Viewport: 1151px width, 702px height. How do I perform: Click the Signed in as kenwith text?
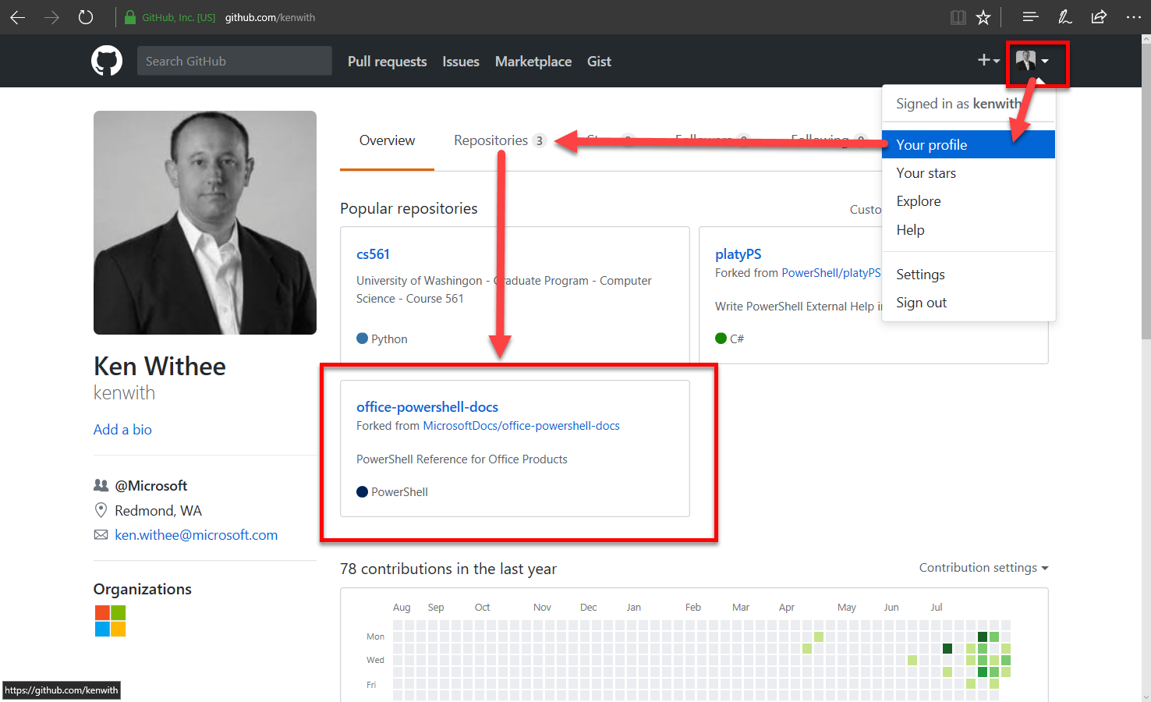[x=958, y=104]
